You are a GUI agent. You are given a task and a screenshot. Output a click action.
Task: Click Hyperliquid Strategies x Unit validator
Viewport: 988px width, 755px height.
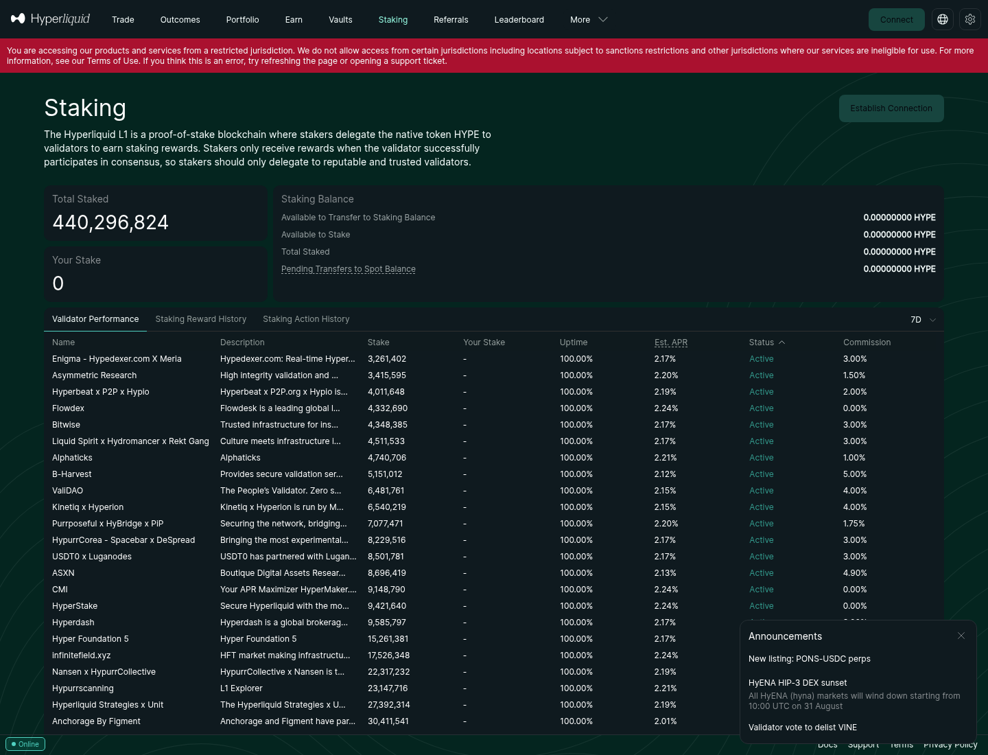108,705
